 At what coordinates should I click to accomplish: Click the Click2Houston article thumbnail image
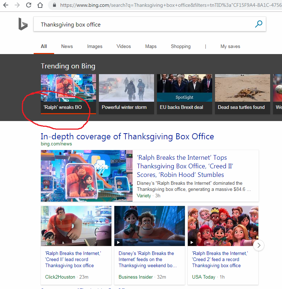point(76,226)
